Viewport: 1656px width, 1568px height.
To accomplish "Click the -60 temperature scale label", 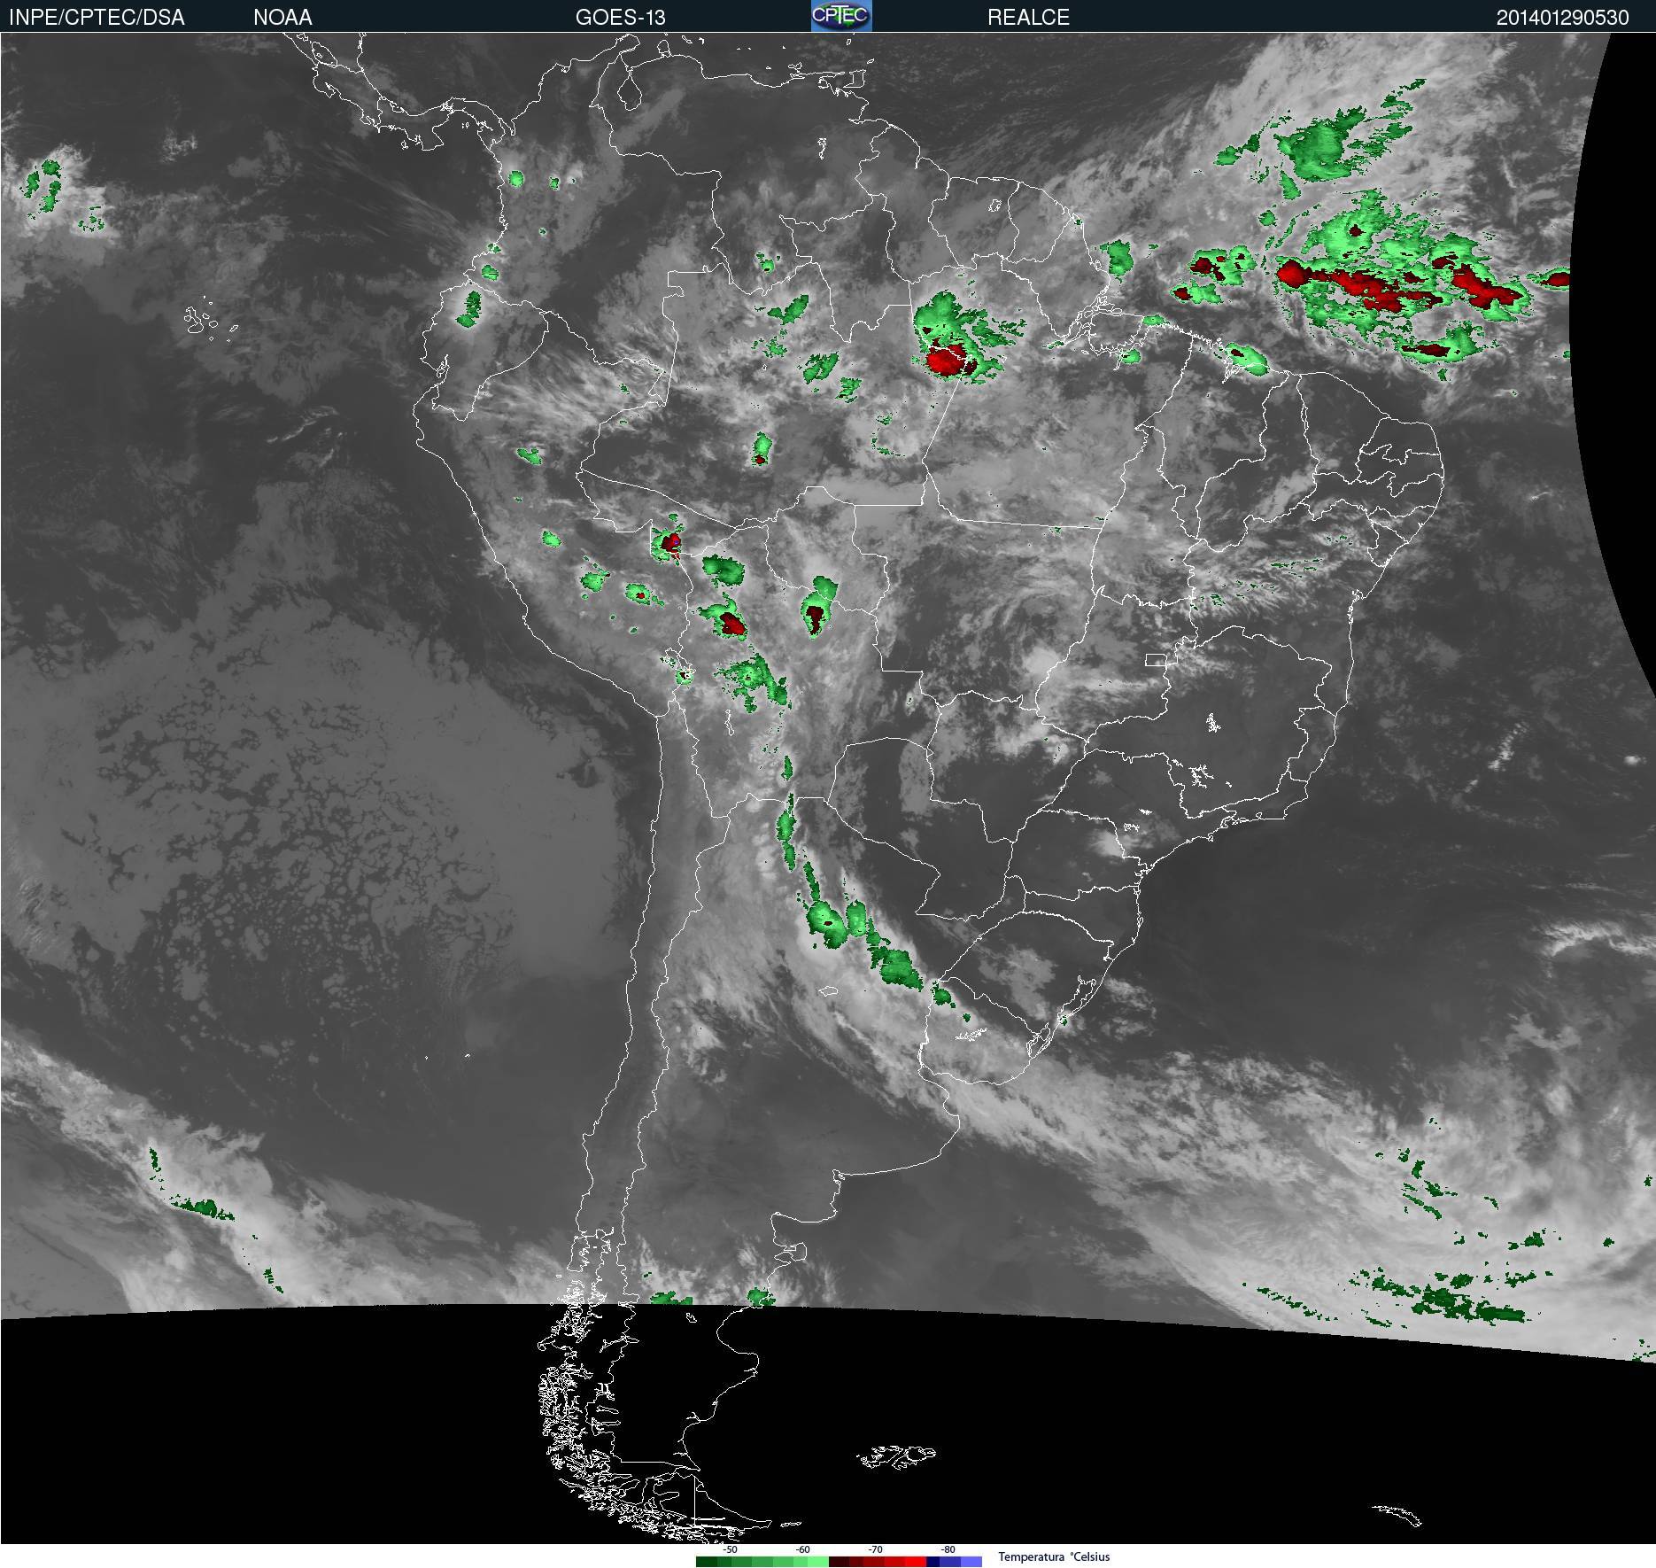I will [802, 1549].
